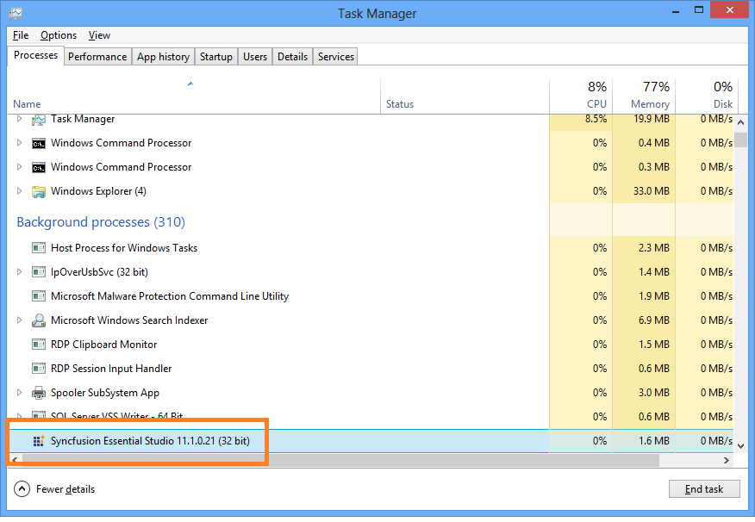The image size is (755, 522).
Task: Click the Host Process for Windows Tasks icon
Action: (39, 248)
